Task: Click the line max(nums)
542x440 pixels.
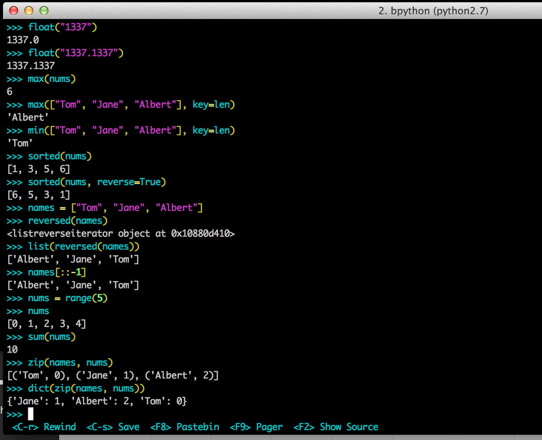Action: [41, 79]
